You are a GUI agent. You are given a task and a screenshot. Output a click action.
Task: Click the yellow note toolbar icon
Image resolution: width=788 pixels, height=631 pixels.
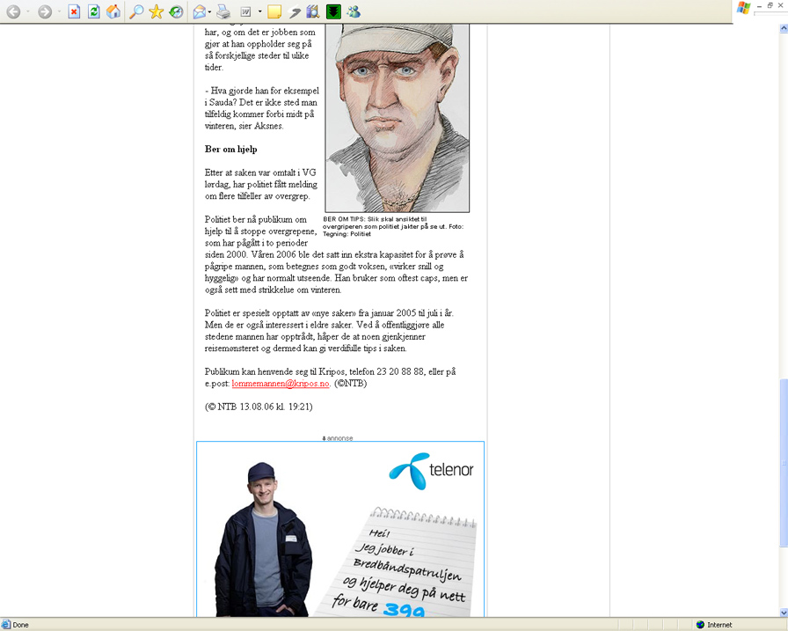point(274,11)
